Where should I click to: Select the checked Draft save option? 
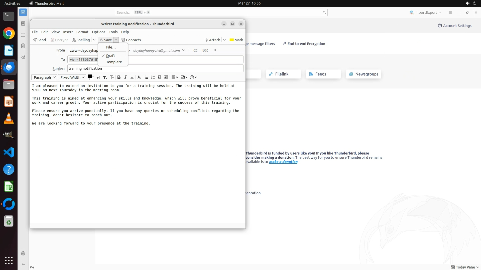[x=110, y=55]
